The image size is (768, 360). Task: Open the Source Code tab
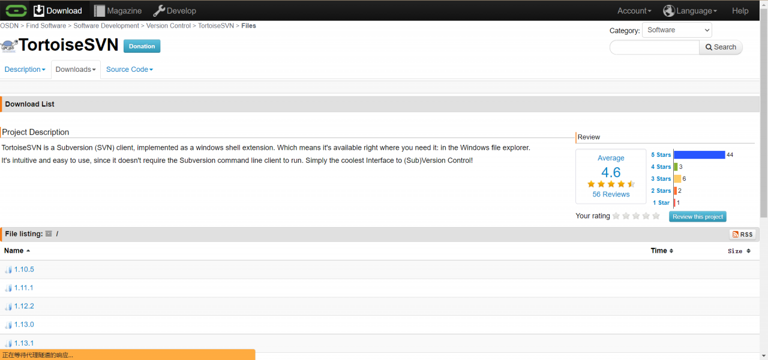tap(129, 69)
